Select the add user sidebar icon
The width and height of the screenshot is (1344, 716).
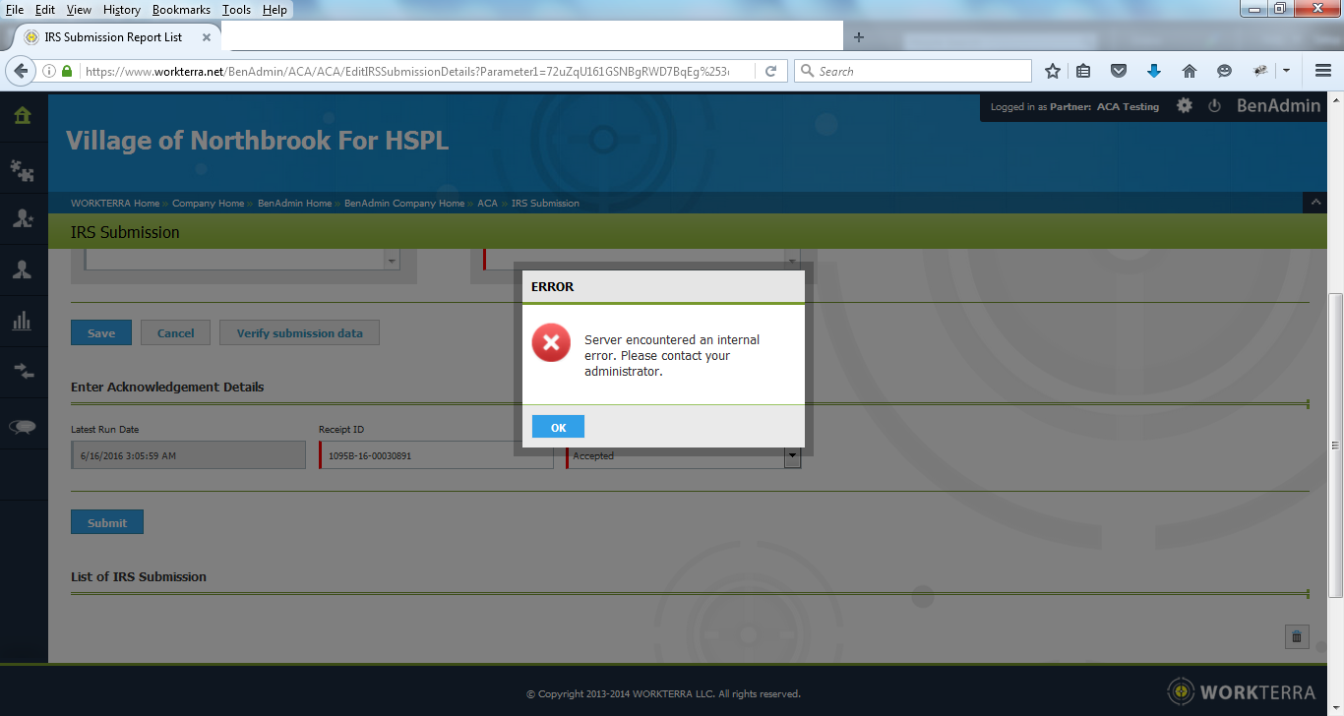click(x=22, y=219)
